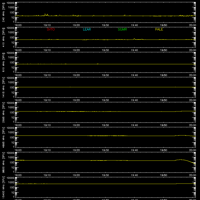Click the cyan LEAR station label
Image resolution: width=200 pixels, height=200 pixels.
pyautogui.click(x=87, y=29)
